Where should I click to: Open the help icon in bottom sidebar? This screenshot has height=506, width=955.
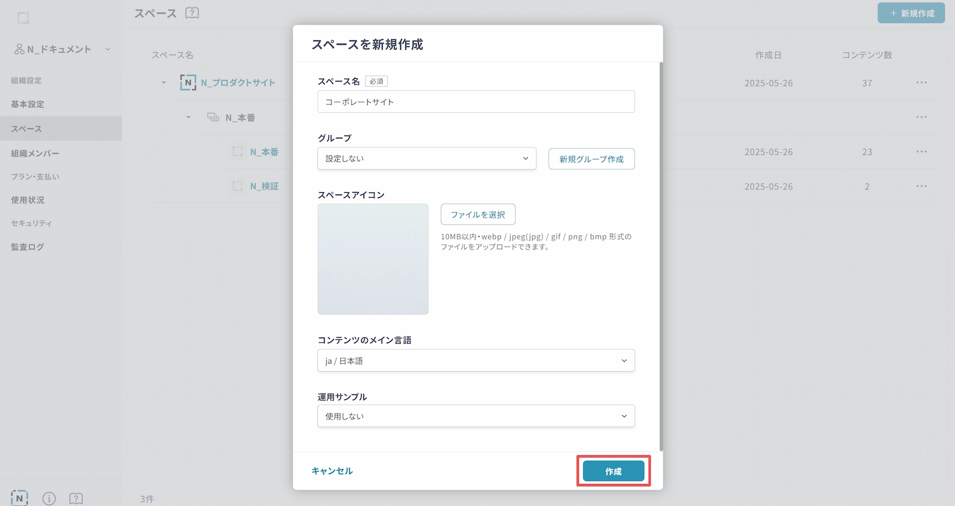coord(76,498)
